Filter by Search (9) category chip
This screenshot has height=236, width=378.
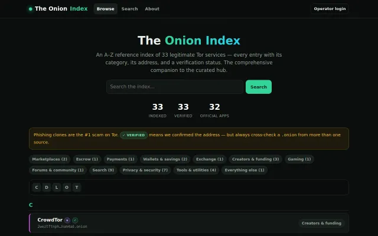coord(103,170)
